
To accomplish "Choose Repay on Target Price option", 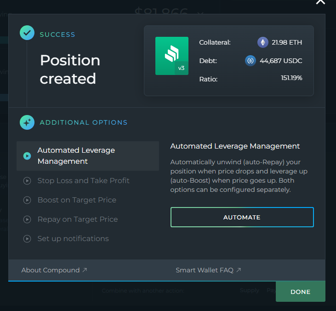I will point(77,219).
